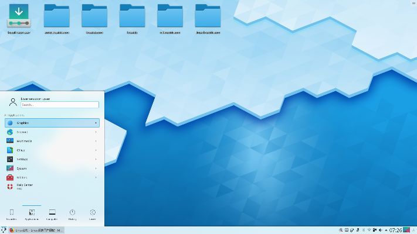Open the Office category icon
This screenshot has width=417, height=234.
[x=10, y=150]
